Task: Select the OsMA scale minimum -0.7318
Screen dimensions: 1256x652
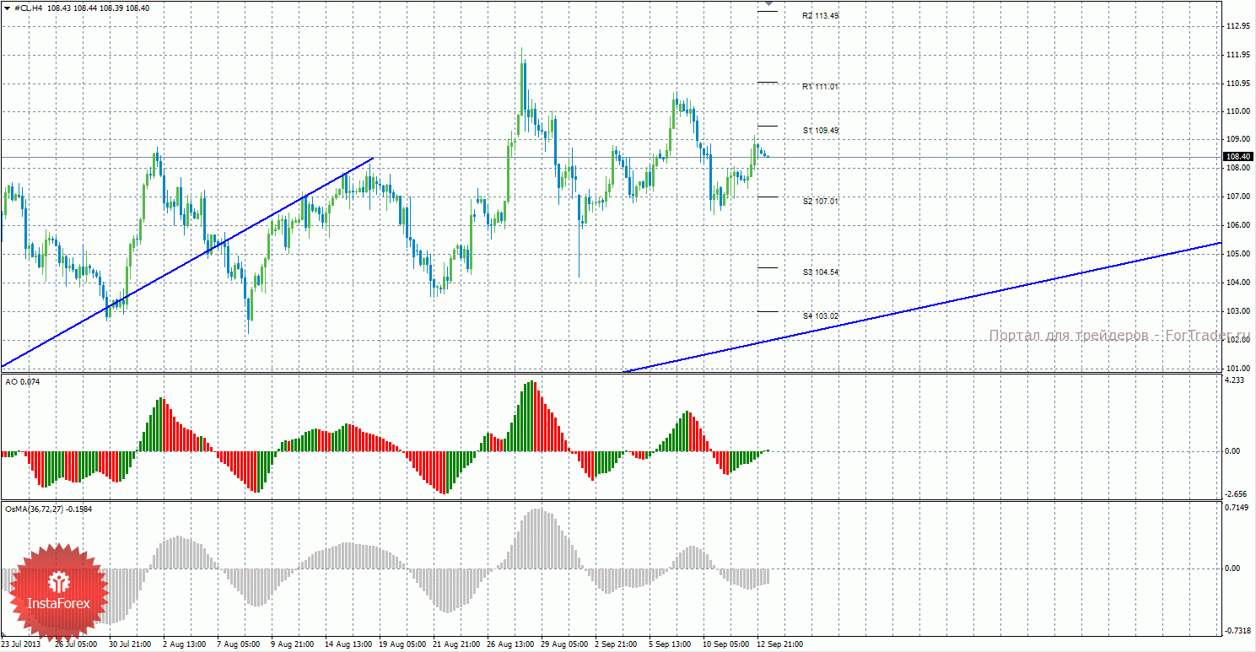Action: (1237, 631)
